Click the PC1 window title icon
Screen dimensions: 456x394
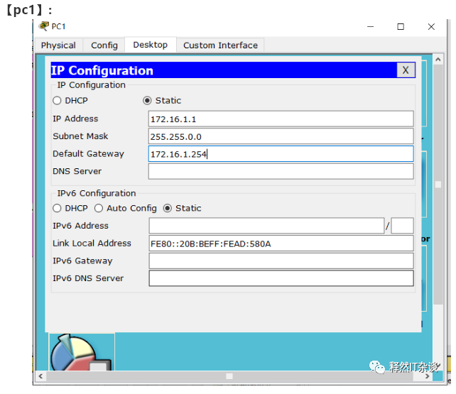(43, 26)
